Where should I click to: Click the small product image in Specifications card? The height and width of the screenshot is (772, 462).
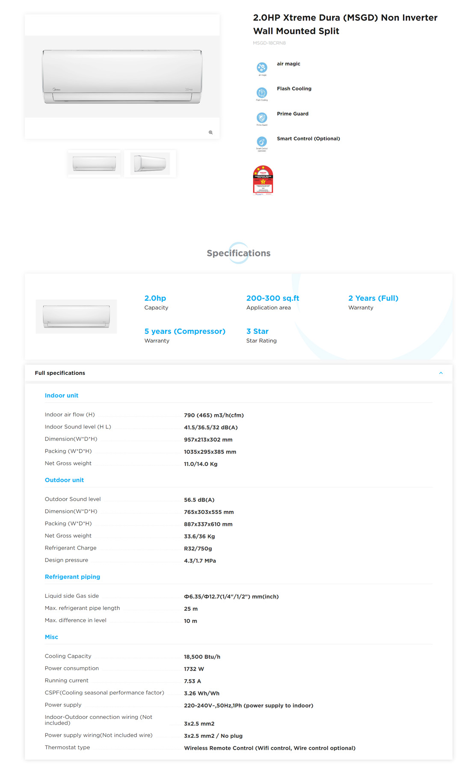[76, 317]
